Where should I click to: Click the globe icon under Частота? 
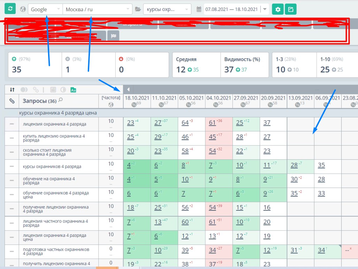coord(111,105)
